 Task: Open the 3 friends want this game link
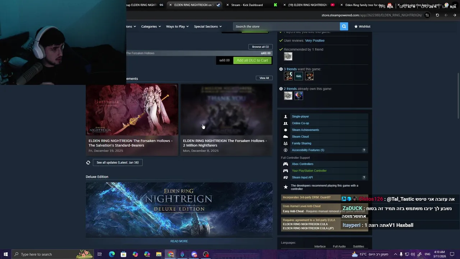[x=290, y=69]
